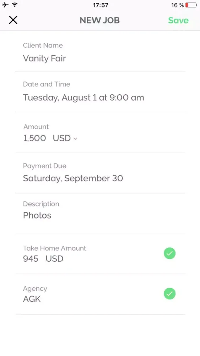This screenshot has height=356, width=200.
Task: Tap the 17:57 clock in status bar
Action: (x=101, y=5)
